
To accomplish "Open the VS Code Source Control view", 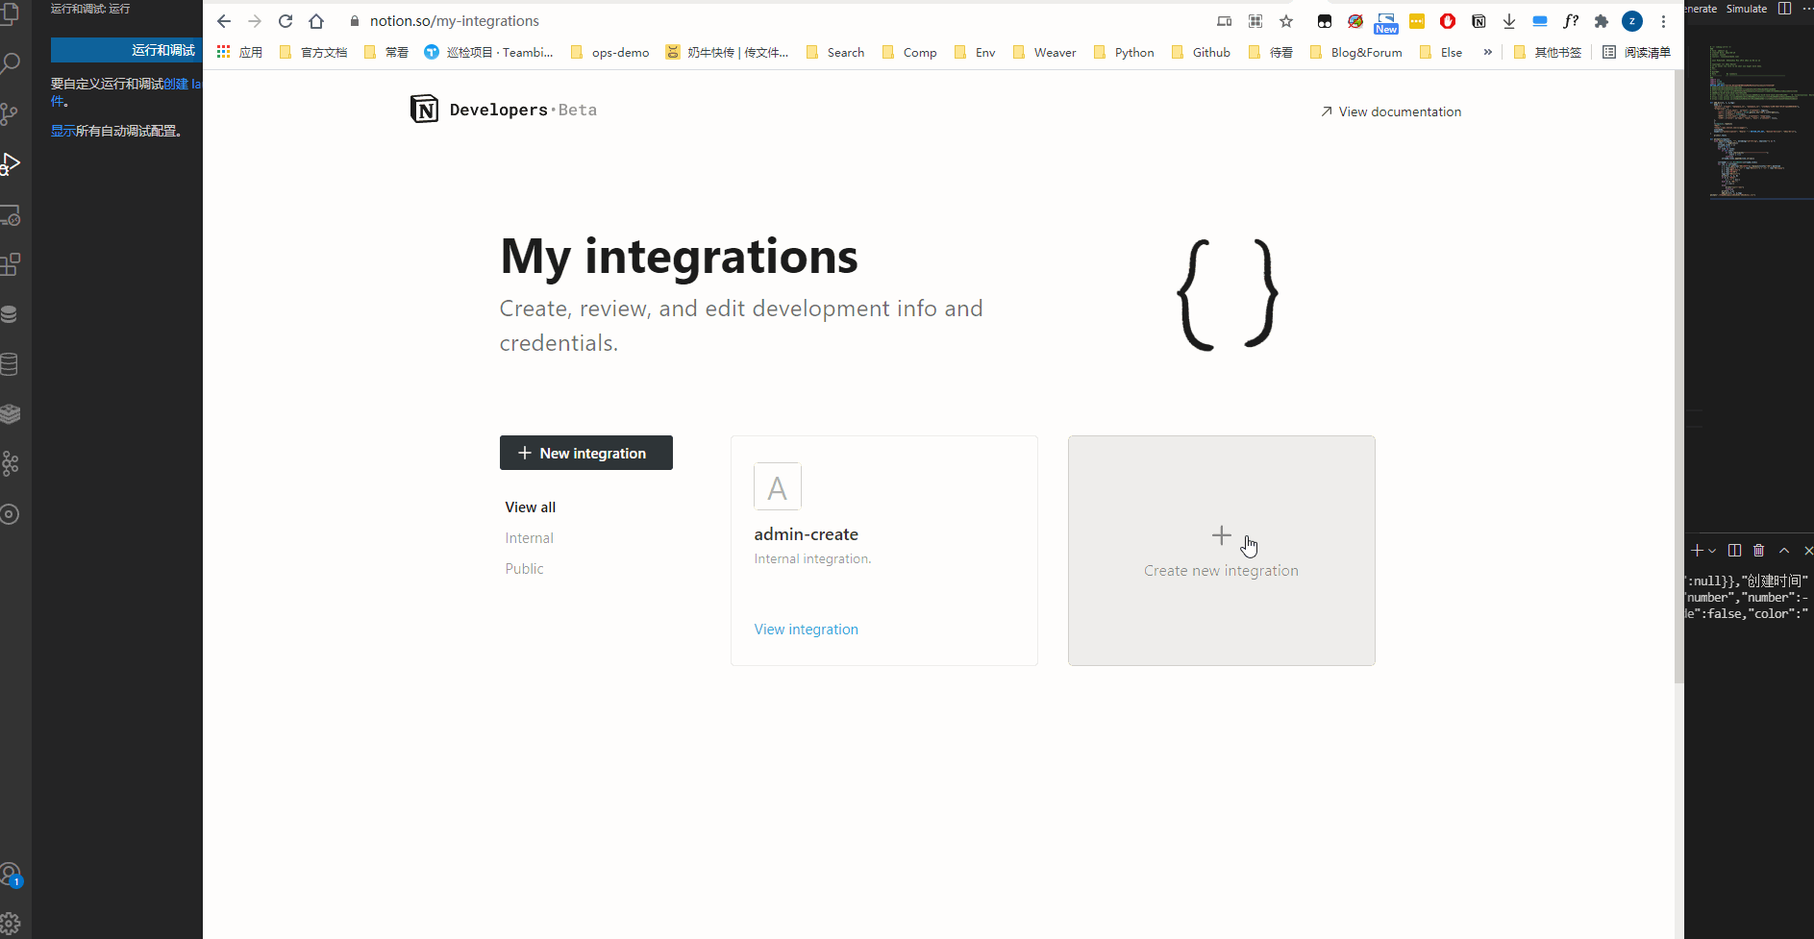I will (x=11, y=114).
